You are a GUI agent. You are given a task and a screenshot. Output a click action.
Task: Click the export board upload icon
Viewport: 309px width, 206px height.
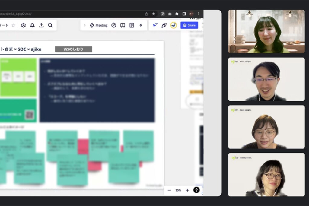(41, 25)
